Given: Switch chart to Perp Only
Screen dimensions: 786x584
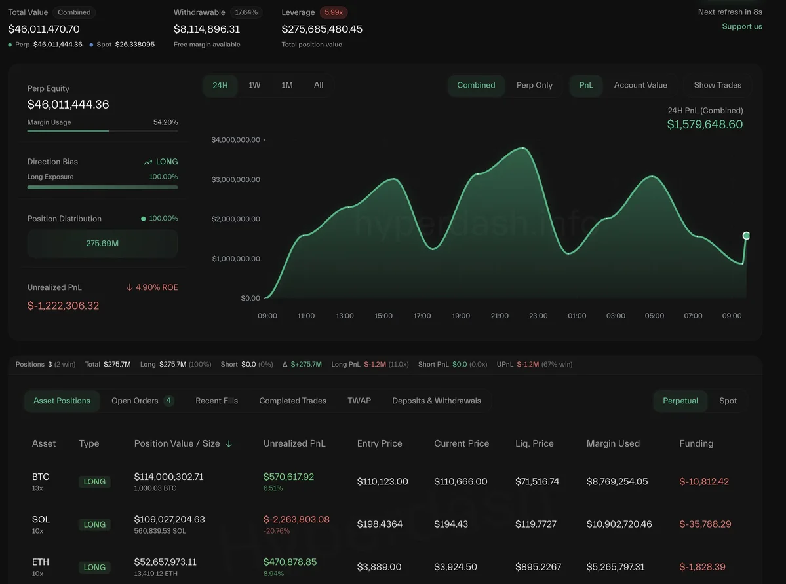Looking at the screenshot, I should 534,86.
